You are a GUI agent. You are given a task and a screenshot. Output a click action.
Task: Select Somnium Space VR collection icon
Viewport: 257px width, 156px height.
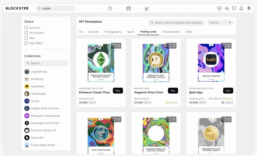(x=27, y=130)
